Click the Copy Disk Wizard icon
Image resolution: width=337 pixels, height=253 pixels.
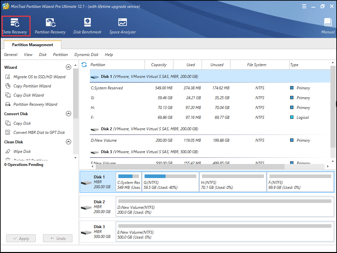(8, 95)
